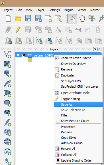Click the Delete Selected icon
Image resolution: width=104 pixels, height=165 pixels.
pos(68,30)
